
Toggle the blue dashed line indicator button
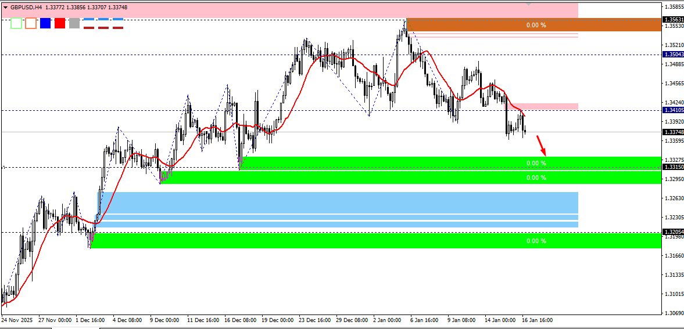103,19
